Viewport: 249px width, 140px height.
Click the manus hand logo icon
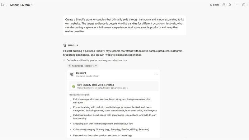pyautogui.click(x=65, y=45)
